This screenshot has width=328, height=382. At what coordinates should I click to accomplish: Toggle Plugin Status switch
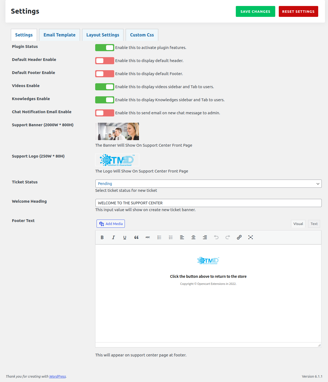pyautogui.click(x=105, y=48)
